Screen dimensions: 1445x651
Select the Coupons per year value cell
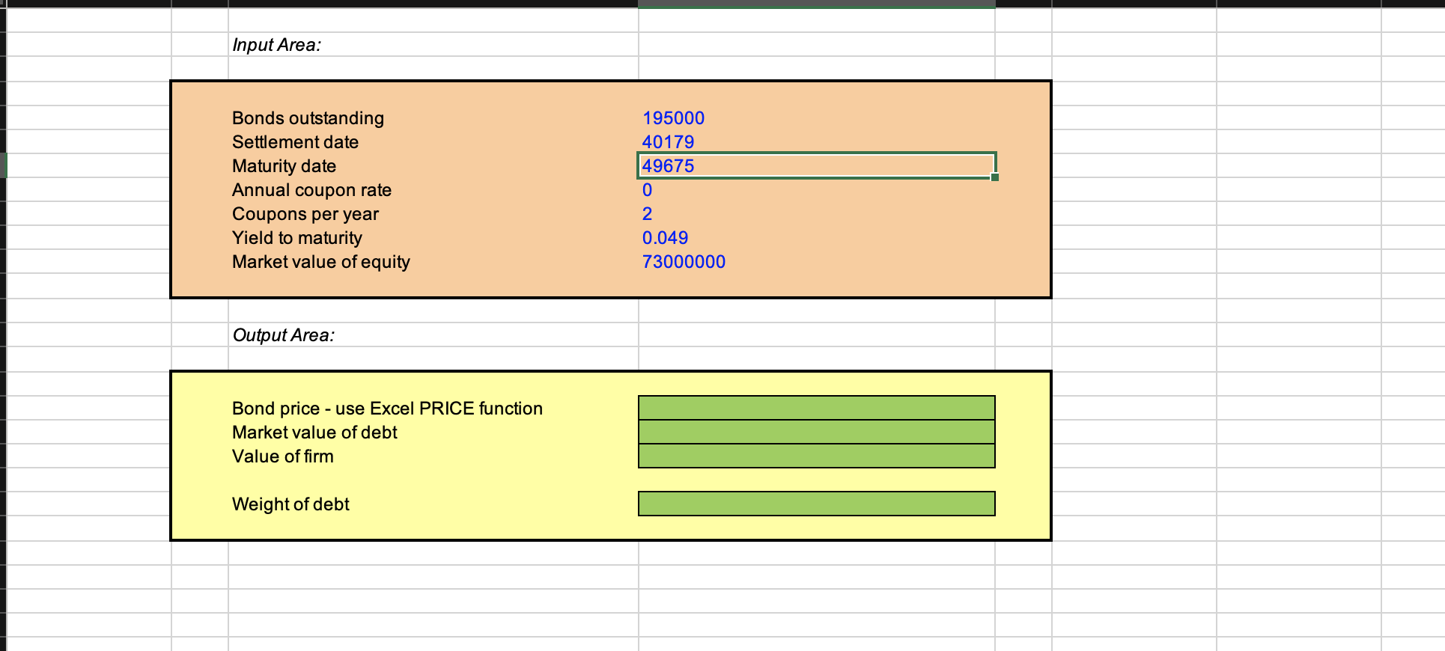coord(816,214)
